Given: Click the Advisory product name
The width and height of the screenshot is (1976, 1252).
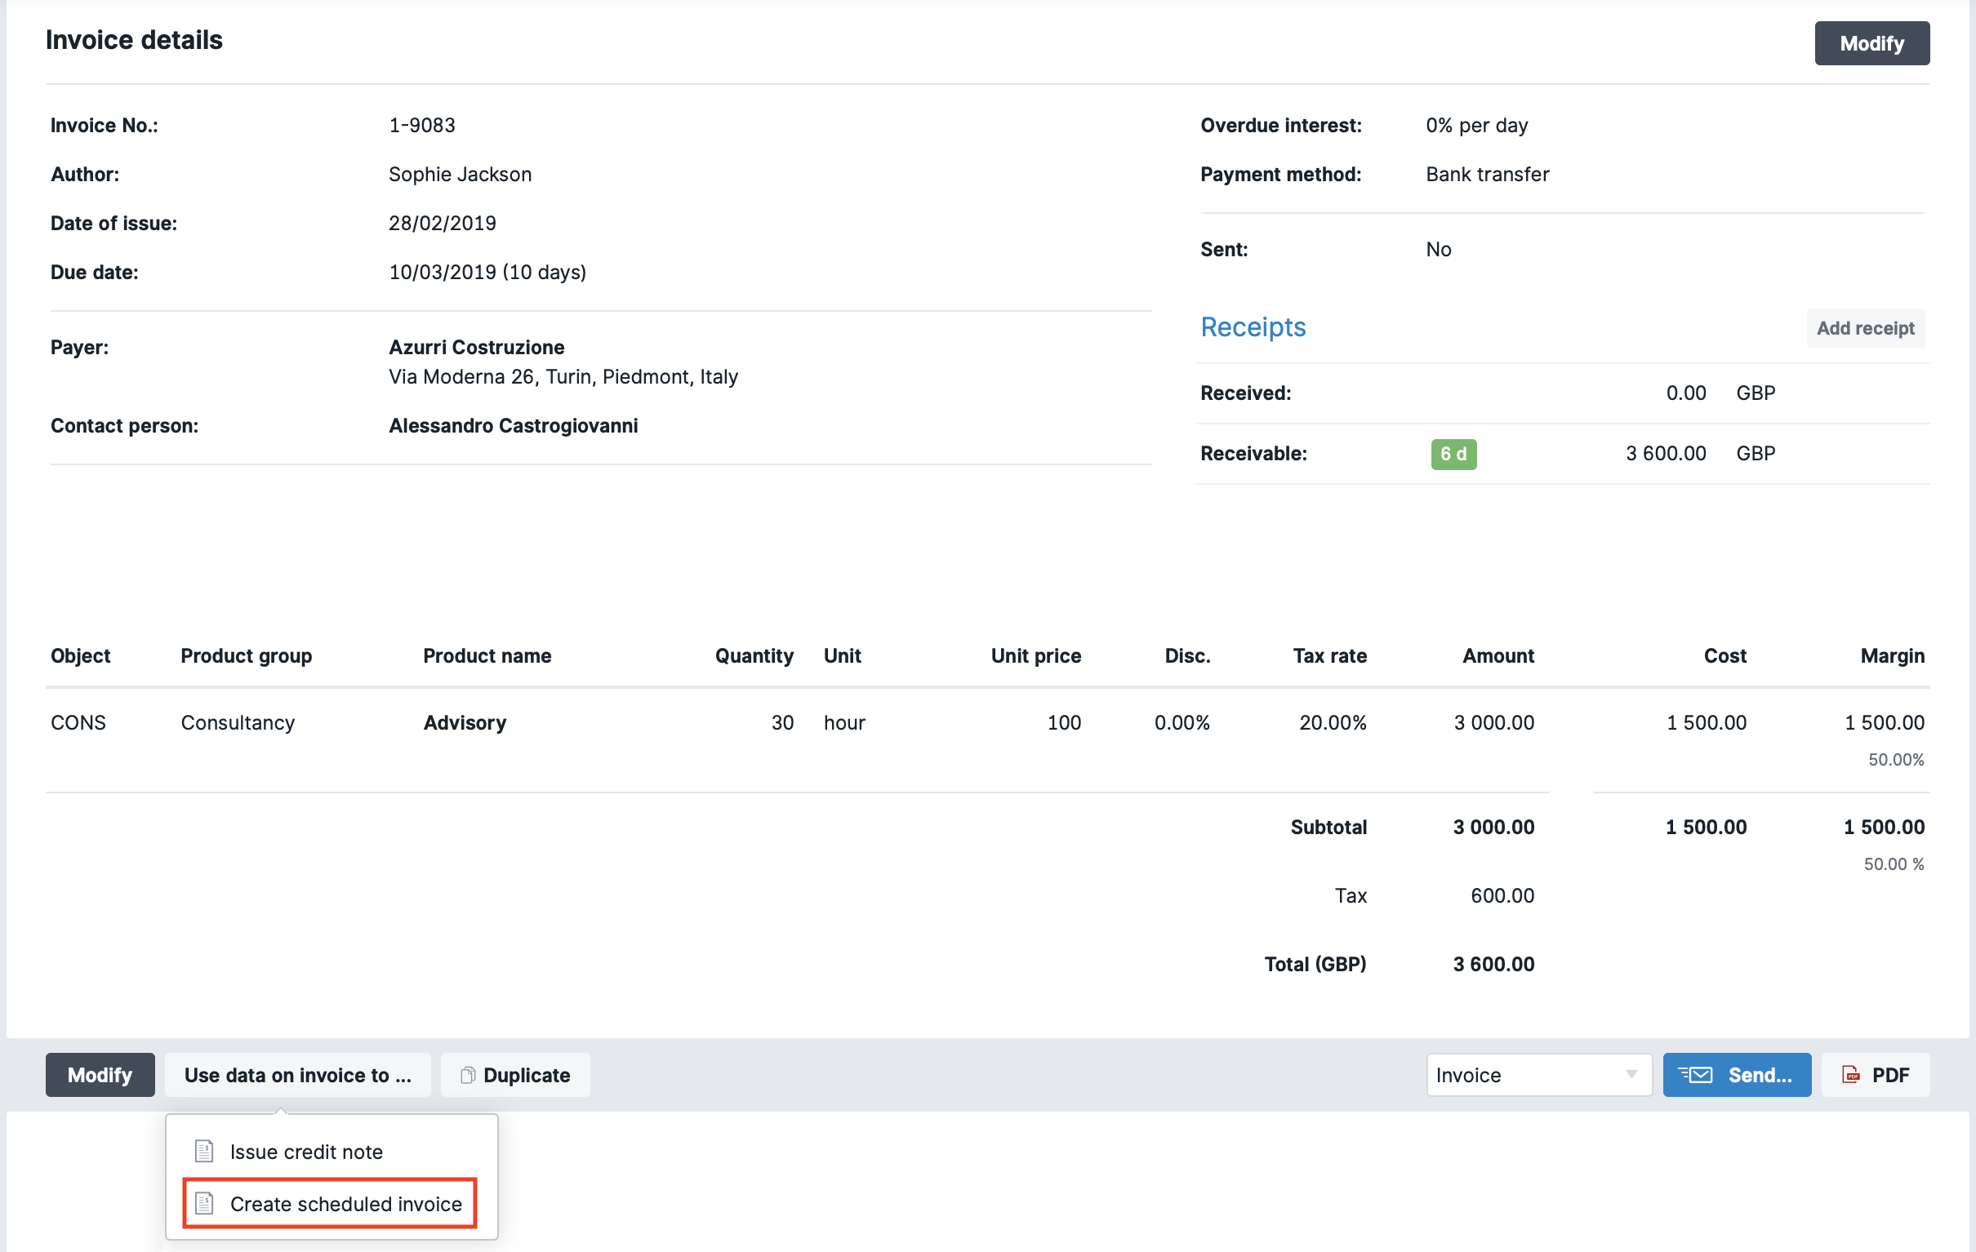Looking at the screenshot, I should (x=465, y=722).
